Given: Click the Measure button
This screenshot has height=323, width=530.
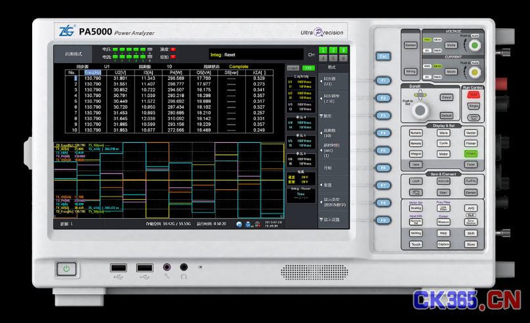Looking at the screenshot, I should 443,221.
